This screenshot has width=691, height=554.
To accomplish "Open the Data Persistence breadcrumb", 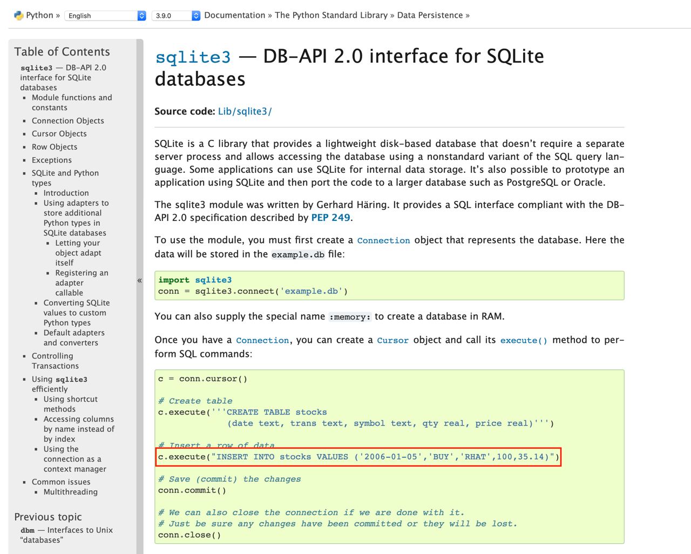I will (x=430, y=15).
